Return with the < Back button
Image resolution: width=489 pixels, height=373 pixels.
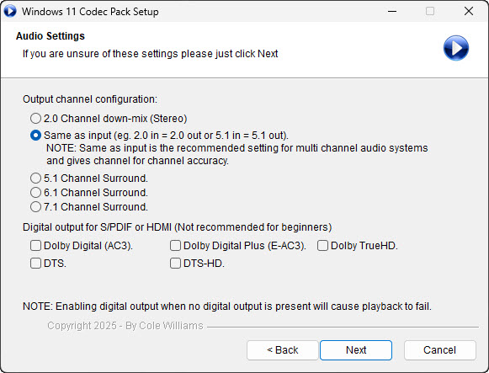(283, 350)
